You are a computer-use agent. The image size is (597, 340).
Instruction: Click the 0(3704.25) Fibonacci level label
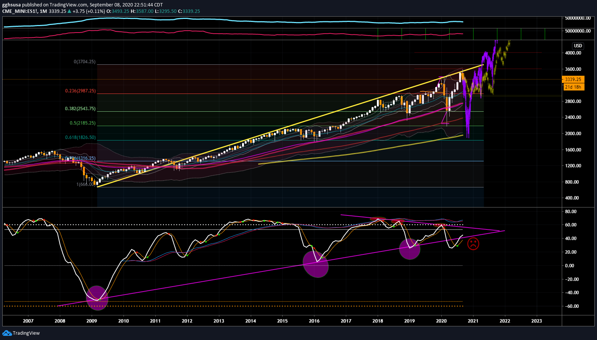(x=84, y=62)
